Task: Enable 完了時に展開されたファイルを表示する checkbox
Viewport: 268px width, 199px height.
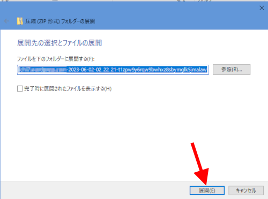Action: (20, 88)
